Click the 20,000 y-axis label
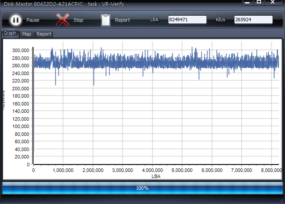 click(22, 157)
